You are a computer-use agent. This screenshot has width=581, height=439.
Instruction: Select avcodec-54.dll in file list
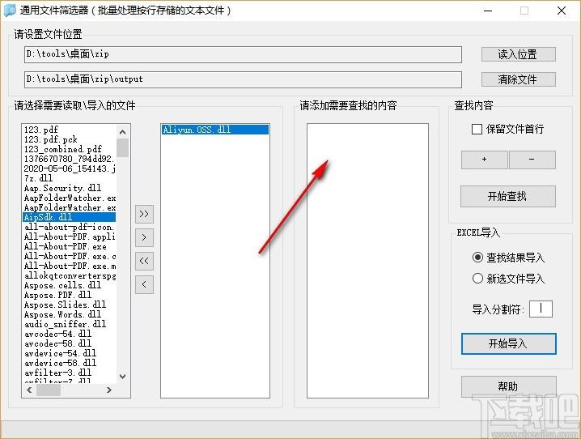(70, 334)
